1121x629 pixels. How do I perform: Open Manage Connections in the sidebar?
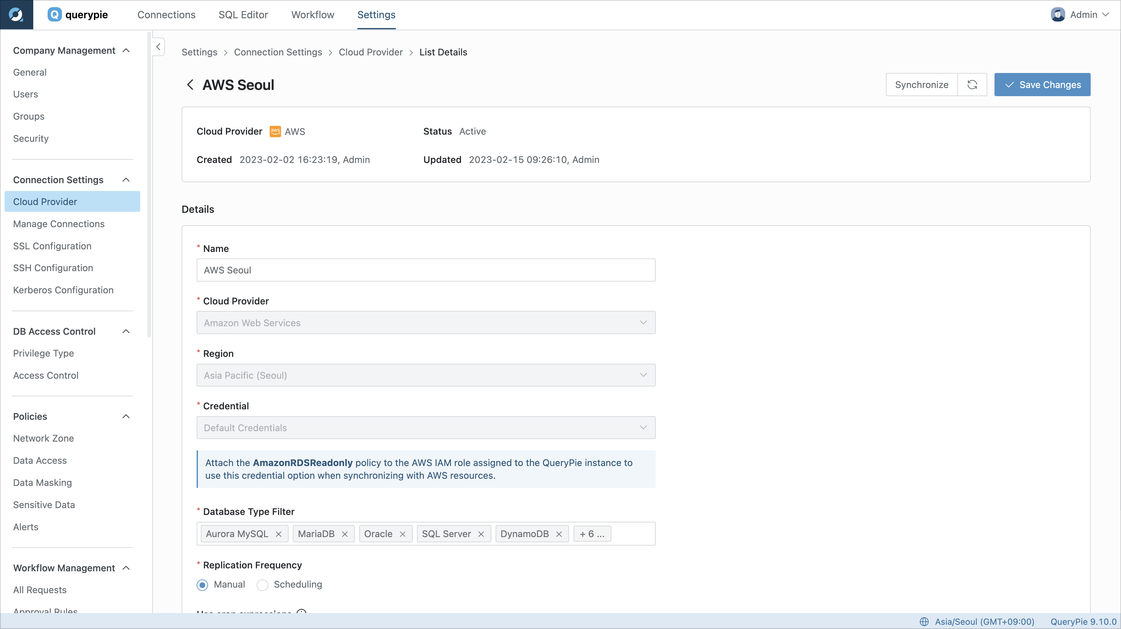click(x=59, y=224)
